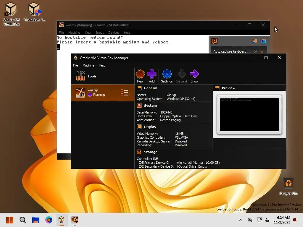The width and height of the screenshot is (303, 227).
Task: Click the orange notification sort icon in VM window
Action: click(x=255, y=41)
